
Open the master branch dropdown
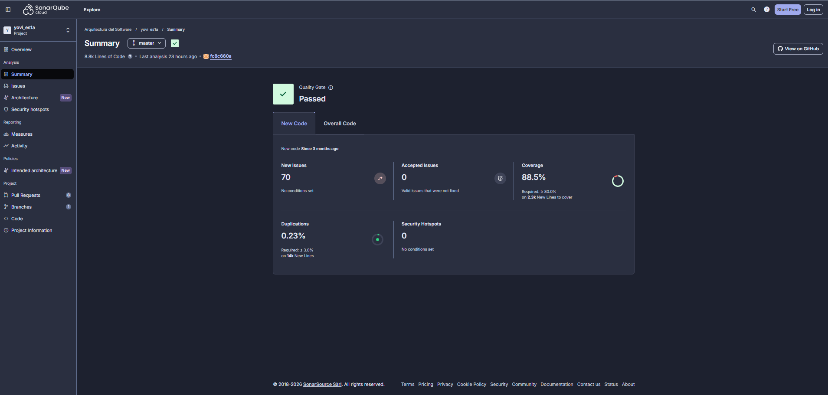(146, 43)
